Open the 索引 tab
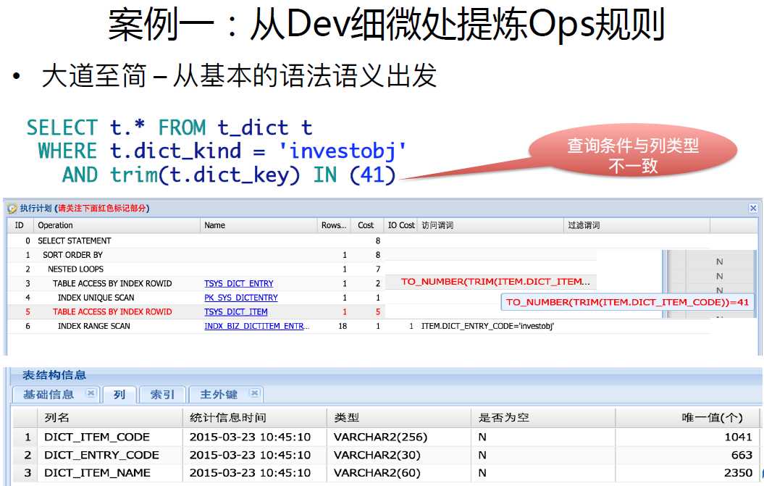The height and width of the screenshot is (486, 764). pos(162,394)
